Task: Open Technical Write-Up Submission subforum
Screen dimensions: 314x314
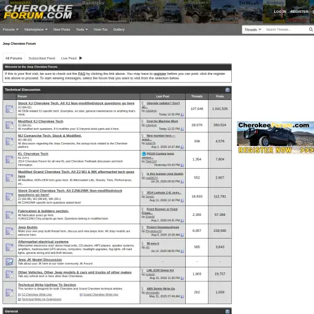Action: (42, 299)
